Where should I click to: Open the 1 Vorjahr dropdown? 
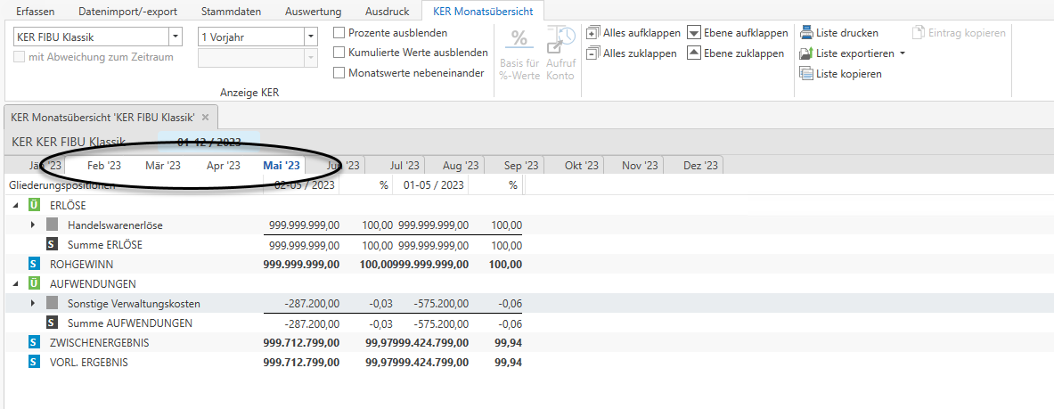coord(310,37)
